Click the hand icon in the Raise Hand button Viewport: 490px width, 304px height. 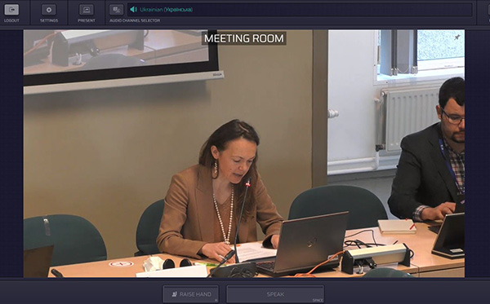click(175, 294)
